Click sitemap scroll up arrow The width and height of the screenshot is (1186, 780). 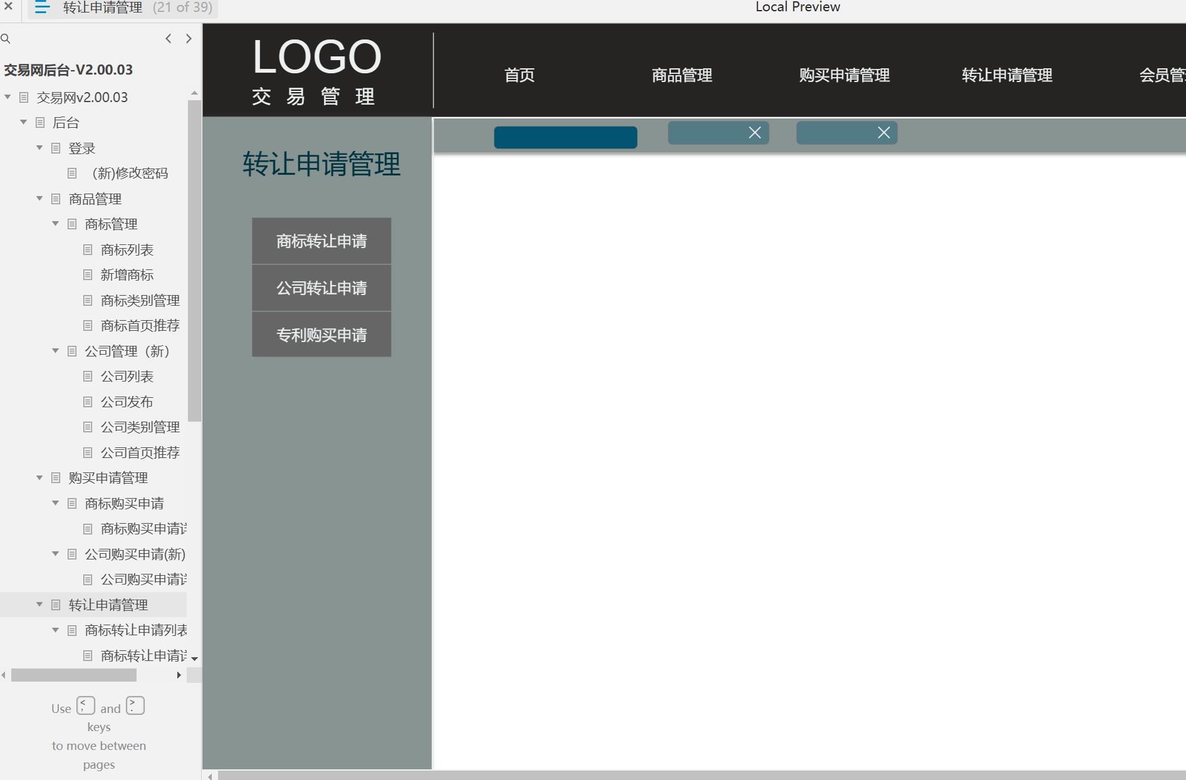194,93
